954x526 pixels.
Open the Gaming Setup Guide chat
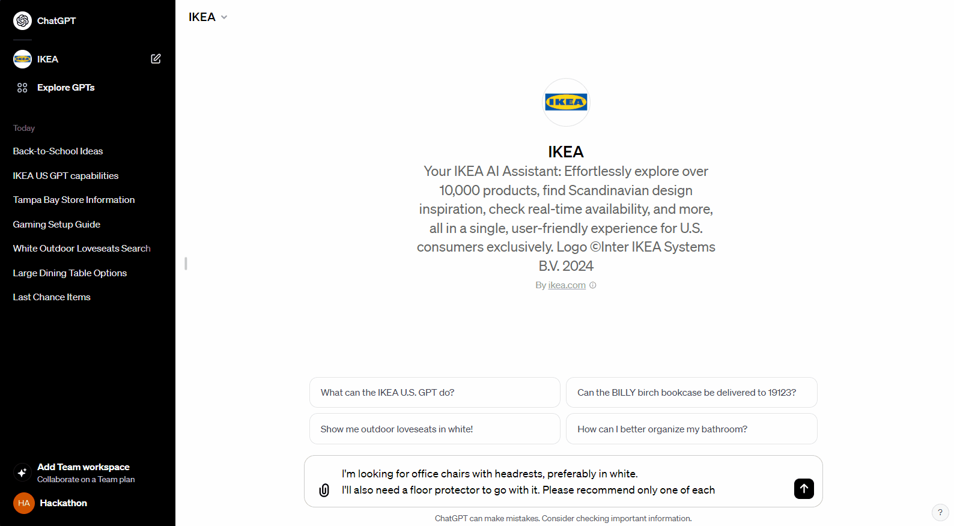coord(56,225)
